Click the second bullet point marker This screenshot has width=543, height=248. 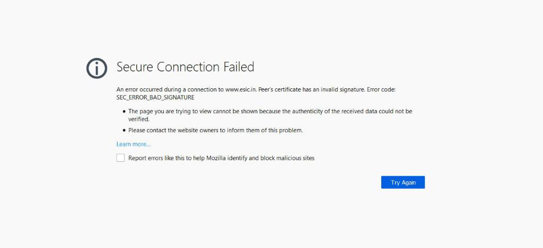(124, 130)
